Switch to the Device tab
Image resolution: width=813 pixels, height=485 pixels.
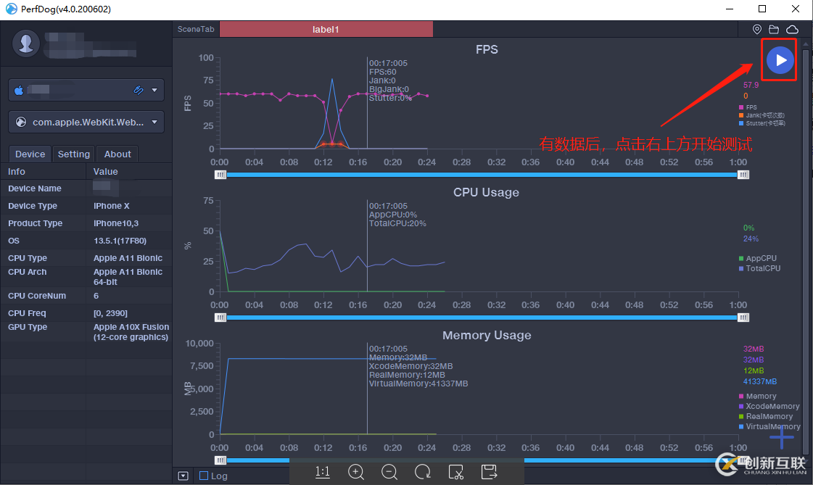point(30,154)
